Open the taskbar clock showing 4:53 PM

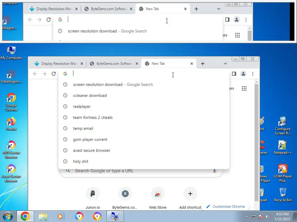[x=282, y=217]
